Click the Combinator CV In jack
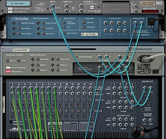Viewport: 166px width, 139px height. (x=19, y=61)
